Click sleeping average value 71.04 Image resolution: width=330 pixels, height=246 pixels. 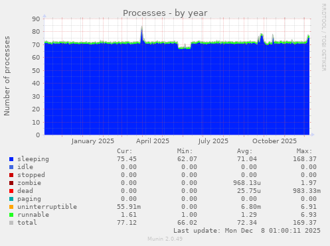(x=247, y=159)
